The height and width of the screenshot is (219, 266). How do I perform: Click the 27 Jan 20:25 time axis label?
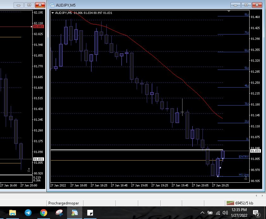click(220, 185)
